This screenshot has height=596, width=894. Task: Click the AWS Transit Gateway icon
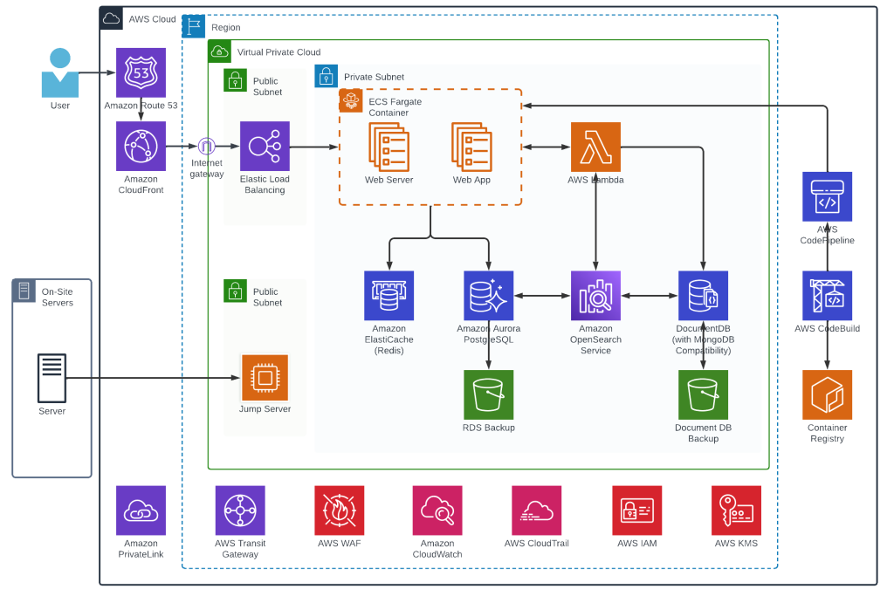[x=239, y=510]
